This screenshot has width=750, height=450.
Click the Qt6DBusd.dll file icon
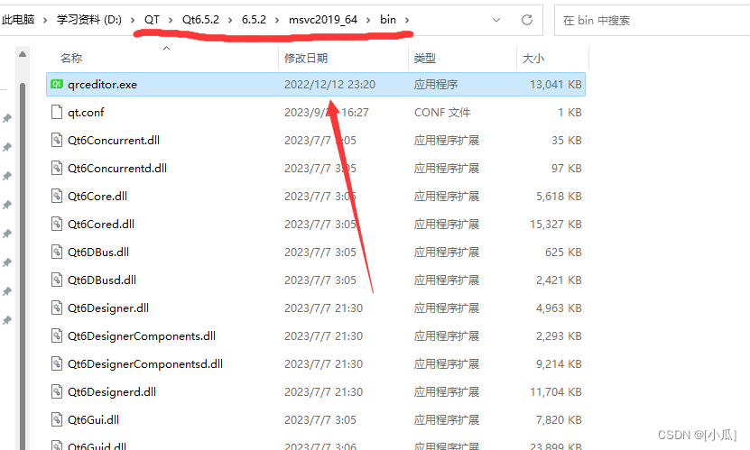coord(57,280)
